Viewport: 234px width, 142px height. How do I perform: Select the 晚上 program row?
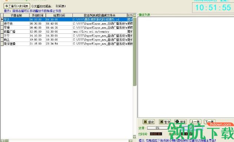[x=67, y=40]
